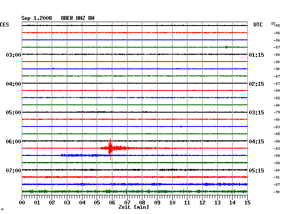Click minute tick label "13"
Screen dimensions: 282x214
tap(217, 203)
